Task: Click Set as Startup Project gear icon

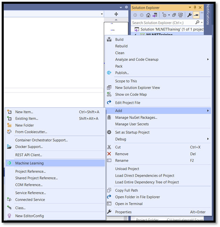Action: point(109,132)
